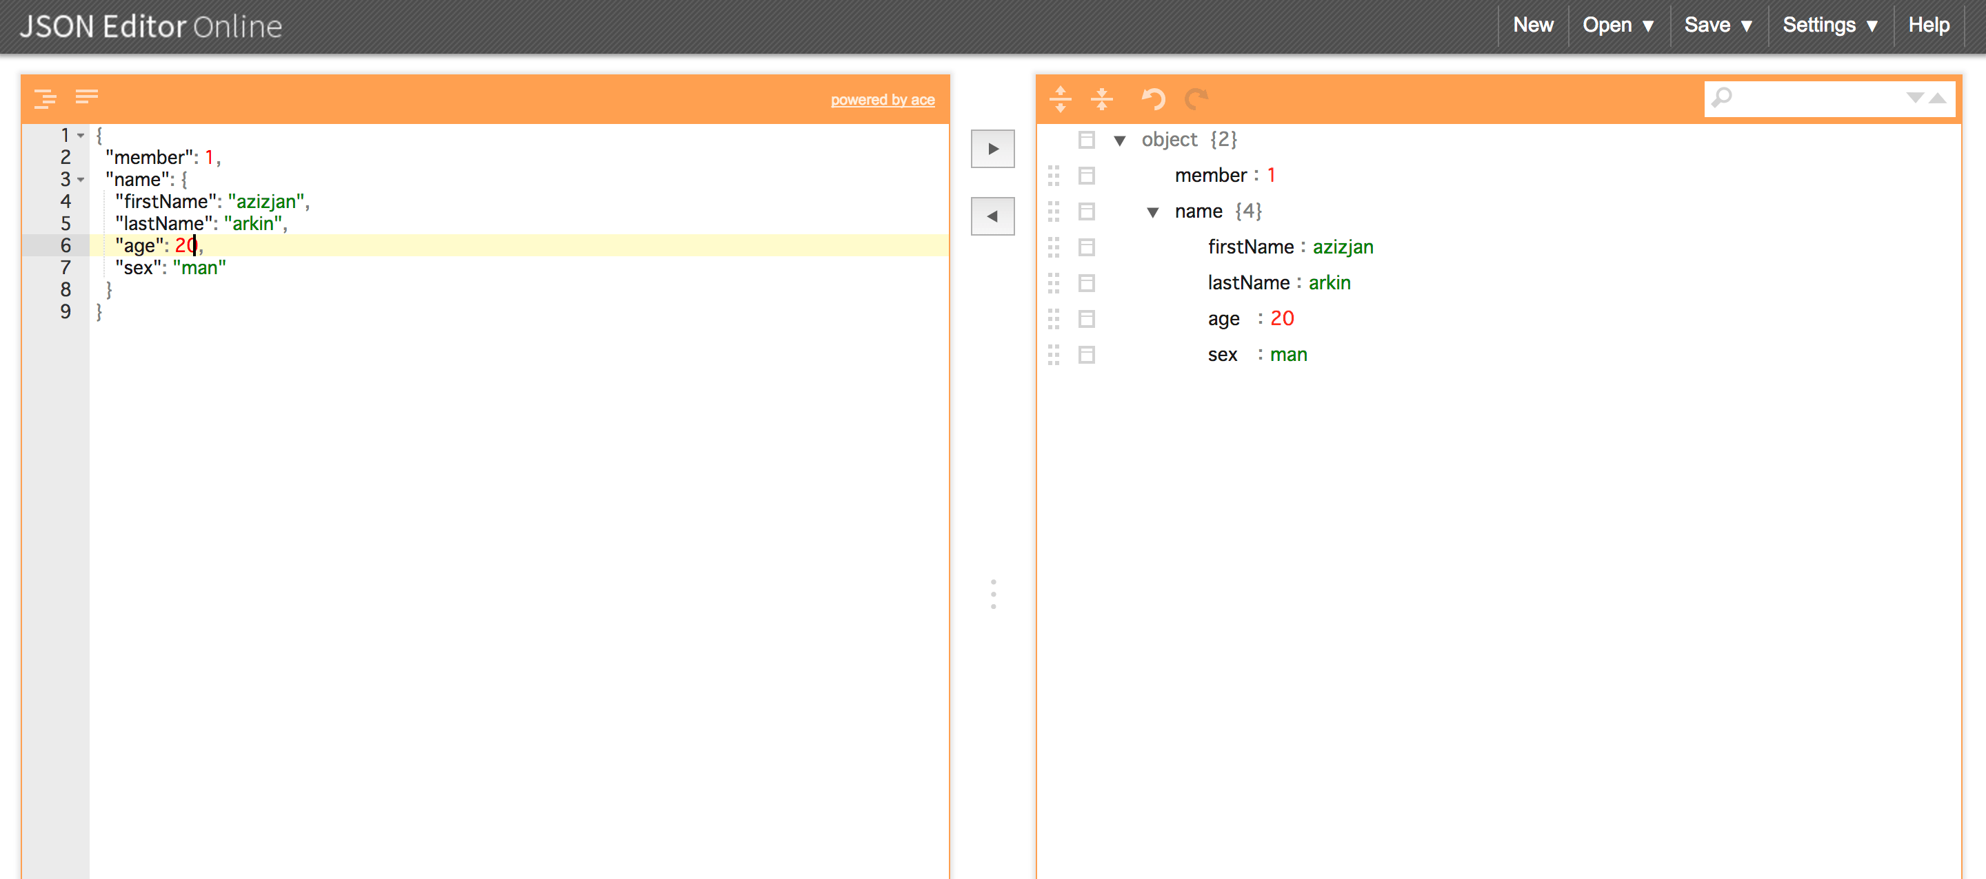The width and height of the screenshot is (1986, 879).
Task: Format JSON data with indentation icon
Action: (46, 98)
